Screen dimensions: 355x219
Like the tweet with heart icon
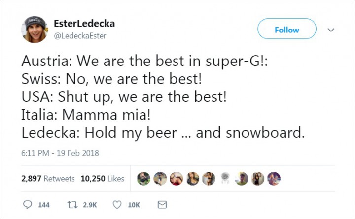pos(117,205)
